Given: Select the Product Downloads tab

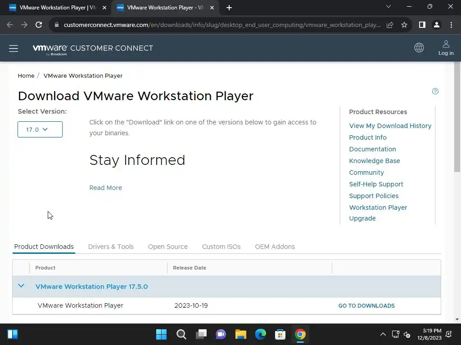Looking at the screenshot, I should tap(44, 247).
